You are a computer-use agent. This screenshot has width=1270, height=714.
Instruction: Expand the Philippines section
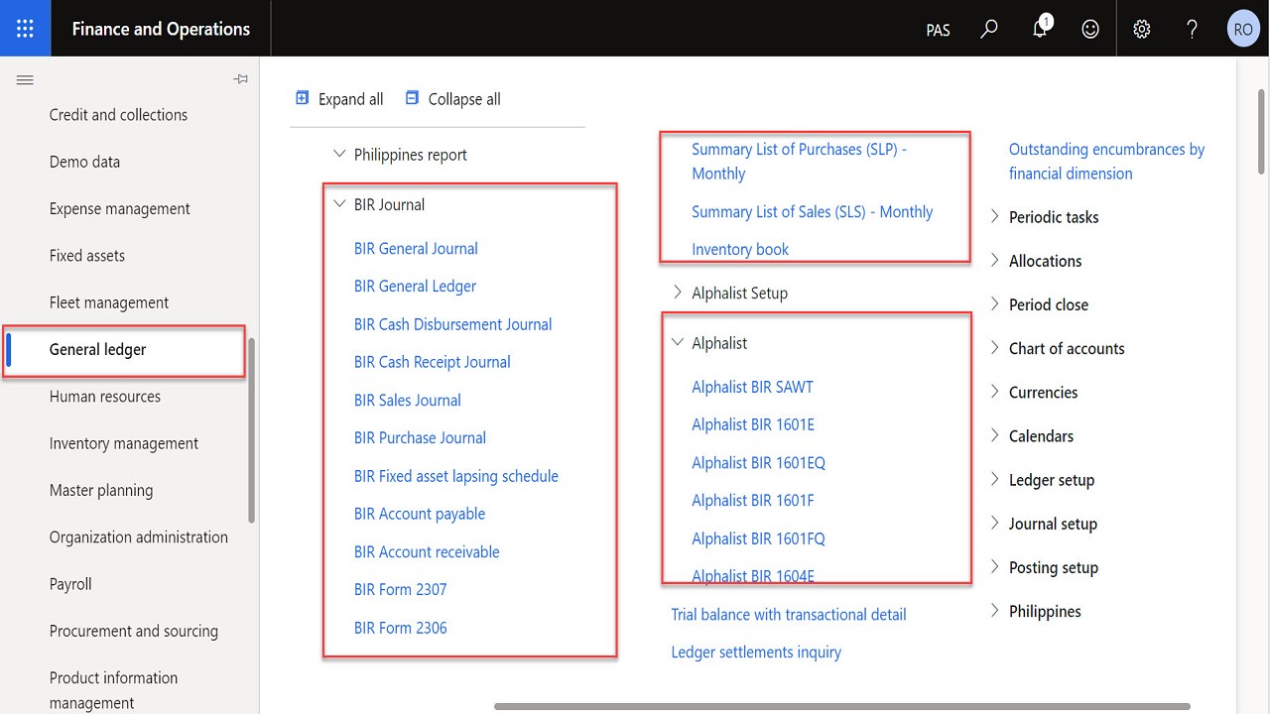pos(995,610)
